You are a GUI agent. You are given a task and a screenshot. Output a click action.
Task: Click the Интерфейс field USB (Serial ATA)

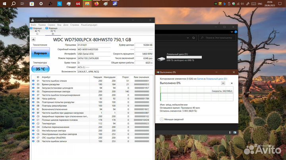[94, 54]
